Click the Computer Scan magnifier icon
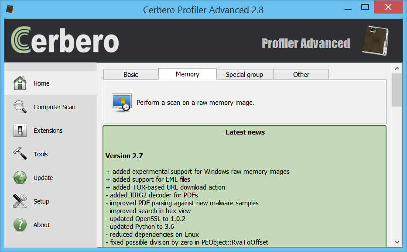The width and height of the screenshot is (407, 252). 20,107
